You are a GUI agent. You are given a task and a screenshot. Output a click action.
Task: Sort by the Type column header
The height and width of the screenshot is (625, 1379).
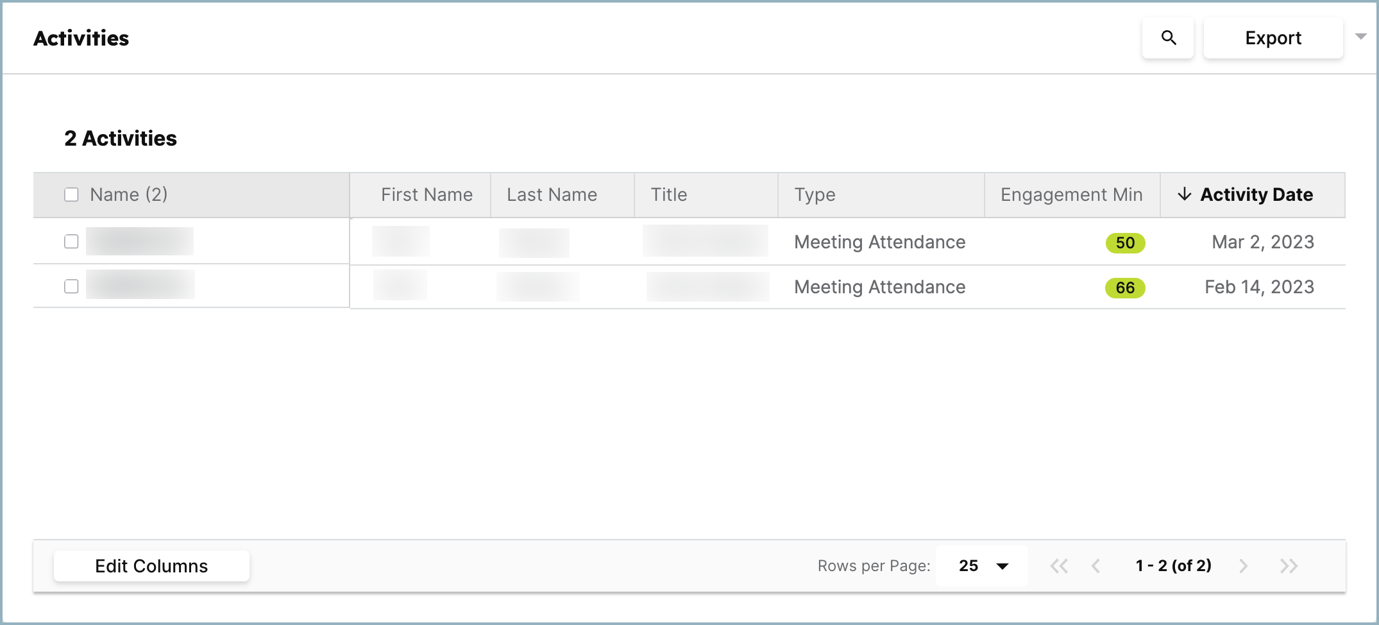pyautogui.click(x=815, y=194)
